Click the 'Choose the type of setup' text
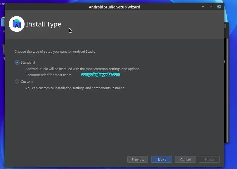Image resolution: width=237 pixels, height=169 pixels. (55, 52)
